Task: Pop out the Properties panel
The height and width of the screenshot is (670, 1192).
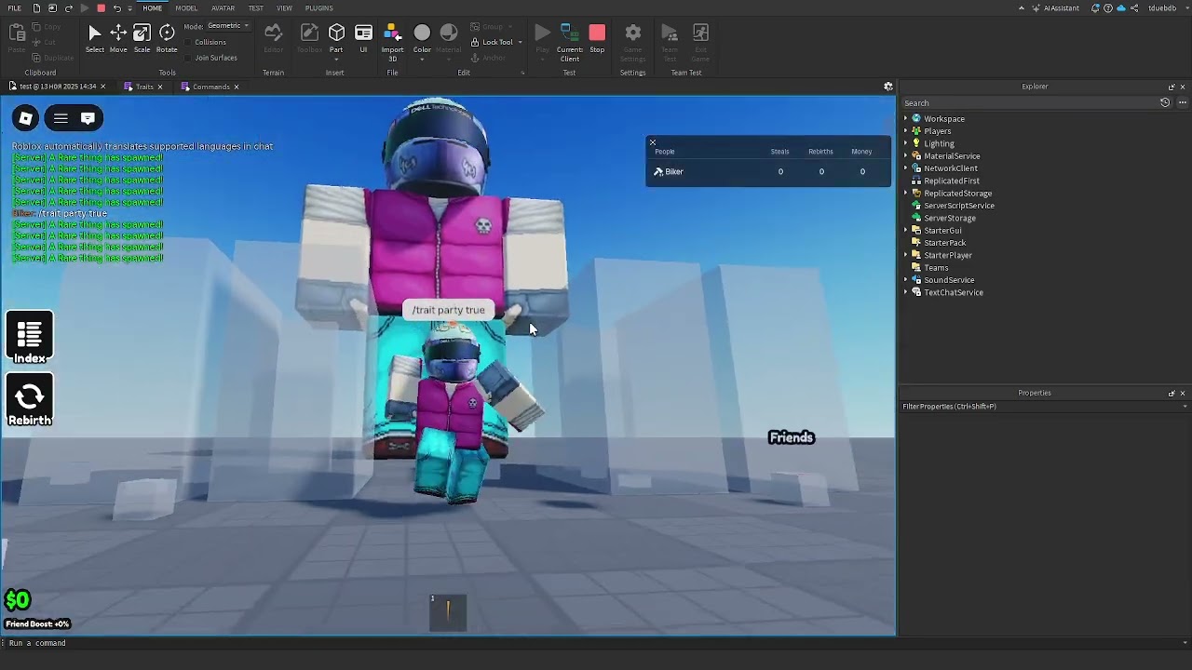Action: tap(1172, 393)
